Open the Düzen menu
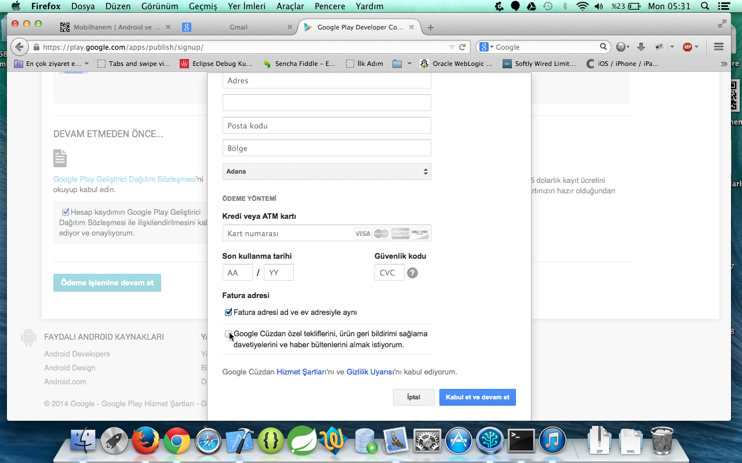The height and width of the screenshot is (463, 742). tap(118, 6)
